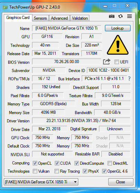
Task: Click the Digital Signature field Unknown
Action: click(x=114, y=129)
